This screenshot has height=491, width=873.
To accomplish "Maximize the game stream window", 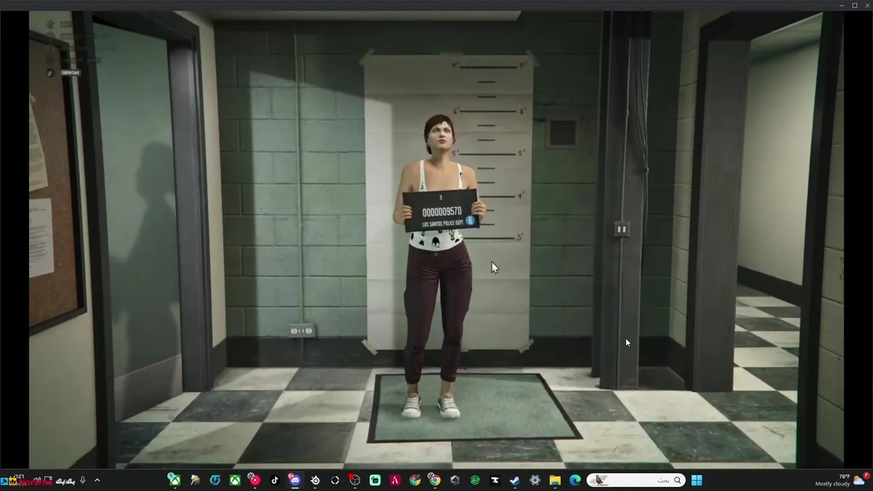I will click(855, 5).
